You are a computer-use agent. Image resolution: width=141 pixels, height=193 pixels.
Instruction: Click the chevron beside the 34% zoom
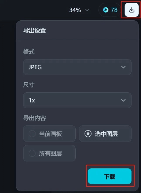pos(87,10)
